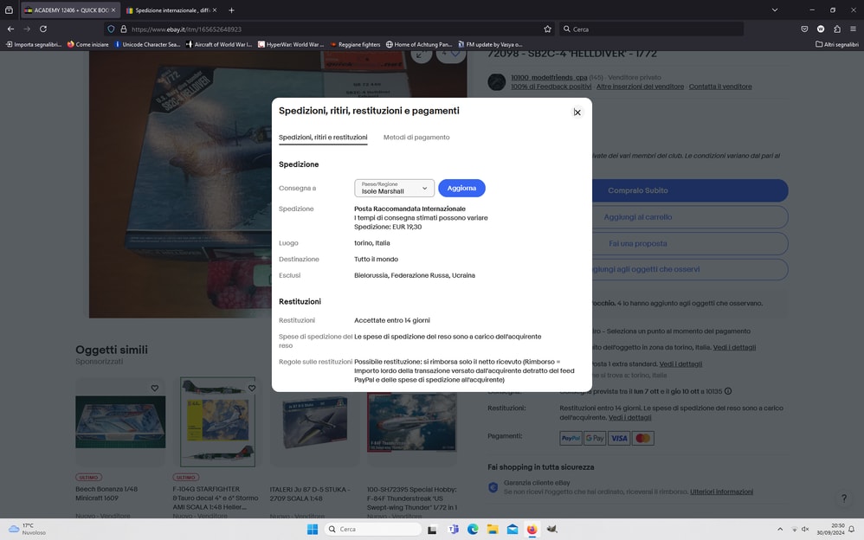Open the GIMP icon on the taskbar
864x540 pixels.
point(551,529)
